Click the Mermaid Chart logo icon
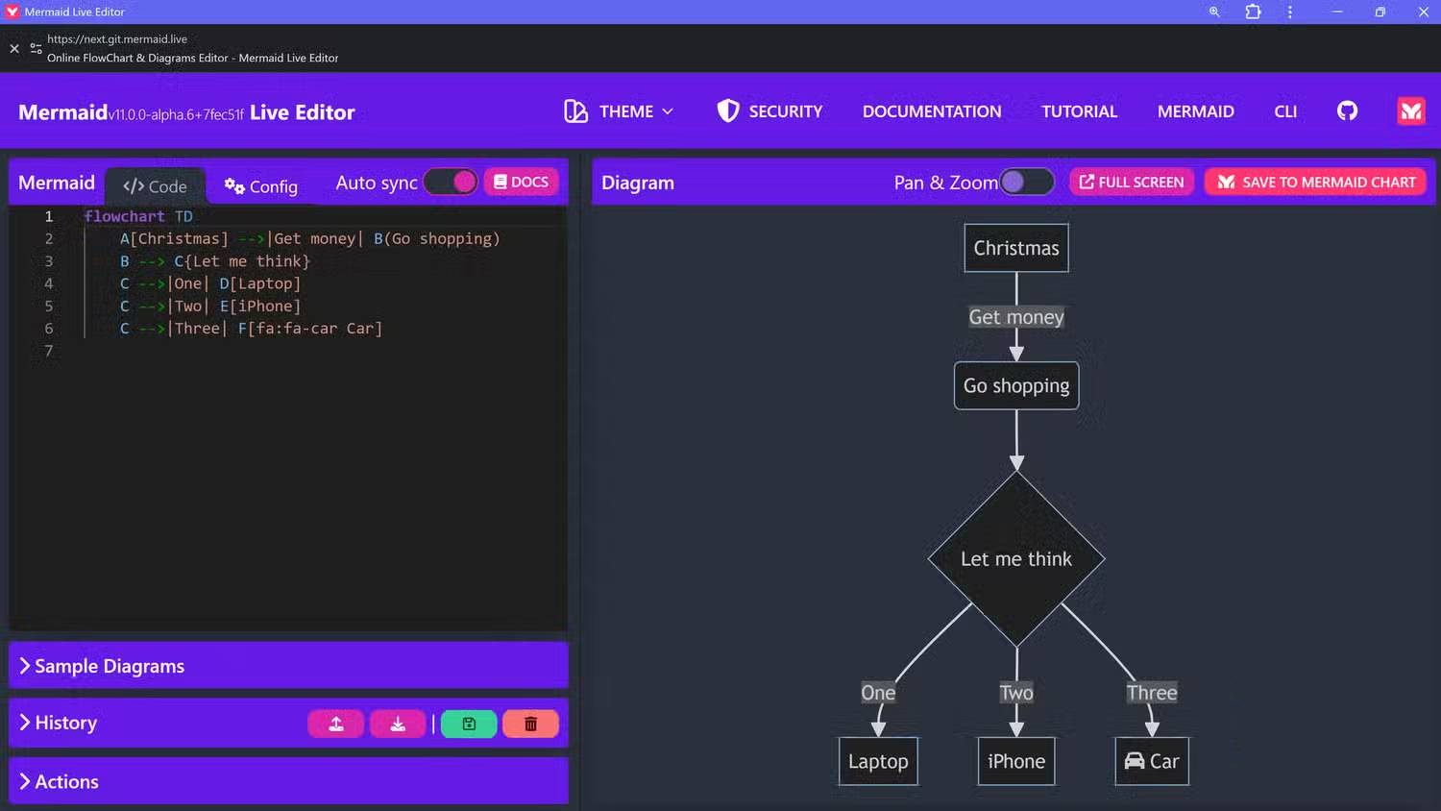This screenshot has width=1441, height=811. pyautogui.click(x=1411, y=111)
